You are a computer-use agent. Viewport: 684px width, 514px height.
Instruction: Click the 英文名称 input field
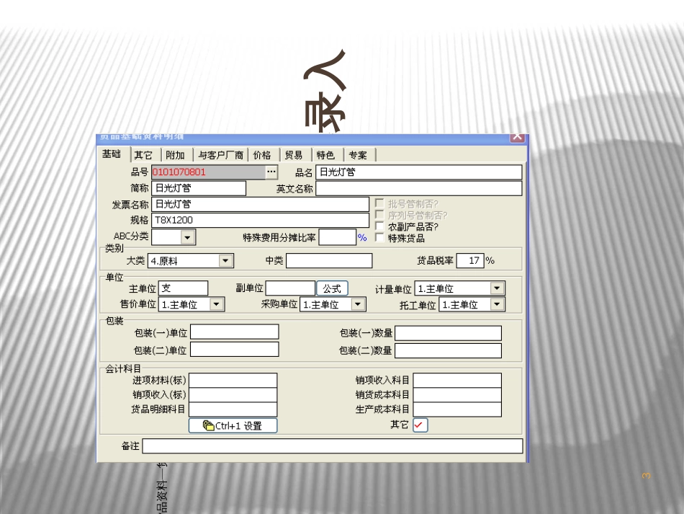tap(419, 188)
